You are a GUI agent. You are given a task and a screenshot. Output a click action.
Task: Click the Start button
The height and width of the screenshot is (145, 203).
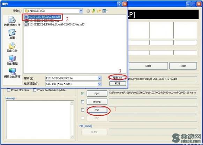click(x=148, y=66)
